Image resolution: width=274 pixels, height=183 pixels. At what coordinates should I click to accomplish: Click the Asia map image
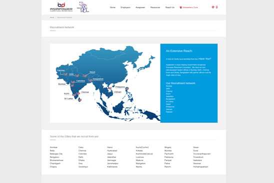point(105,83)
